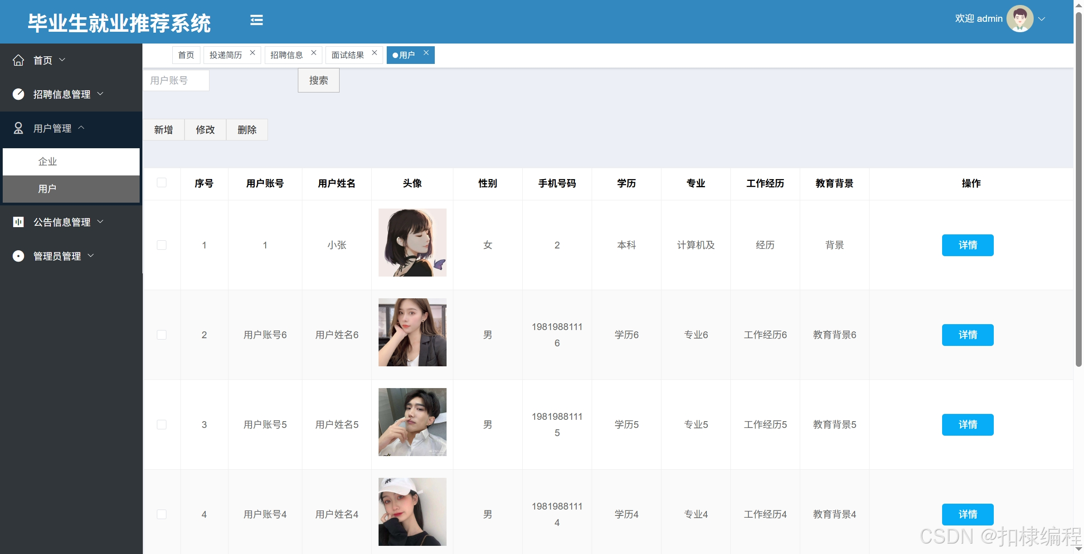Click the 欢迎 admin text

tap(978, 19)
